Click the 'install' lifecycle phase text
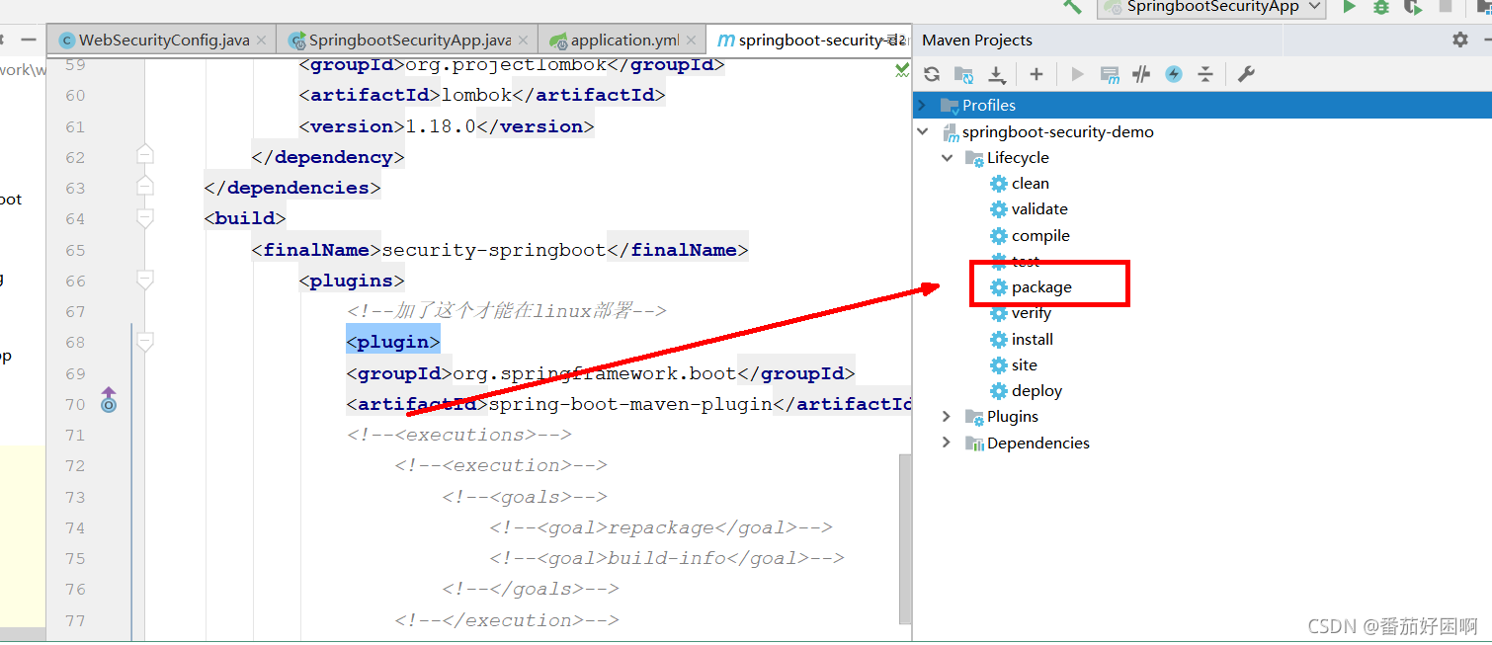This screenshot has width=1492, height=645. pos(1033,339)
